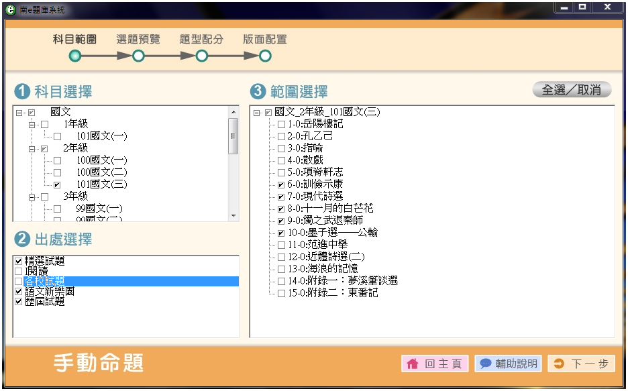This screenshot has height=391, width=628.
Task: Click the speech bubble icon on 輔助說明
Action: pyautogui.click(x=486, y=364)
